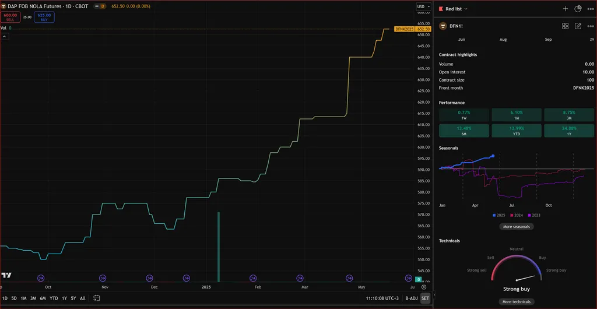Click the DFNK2025 orange price-line label
Image resolution: width=597 pixels, height=309 pixels.
(x=404, y=29)
